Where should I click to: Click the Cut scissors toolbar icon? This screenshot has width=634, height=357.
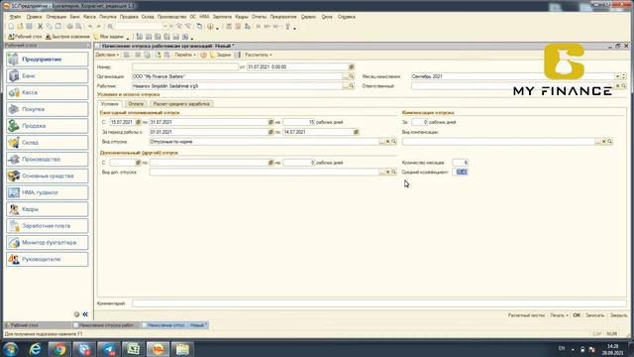(x=40, y=27)
